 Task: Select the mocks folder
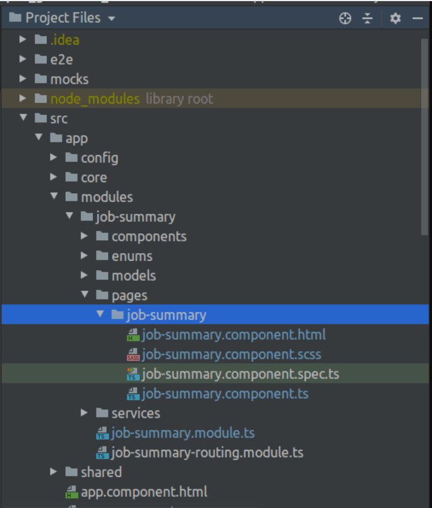(x=69, y=79)
